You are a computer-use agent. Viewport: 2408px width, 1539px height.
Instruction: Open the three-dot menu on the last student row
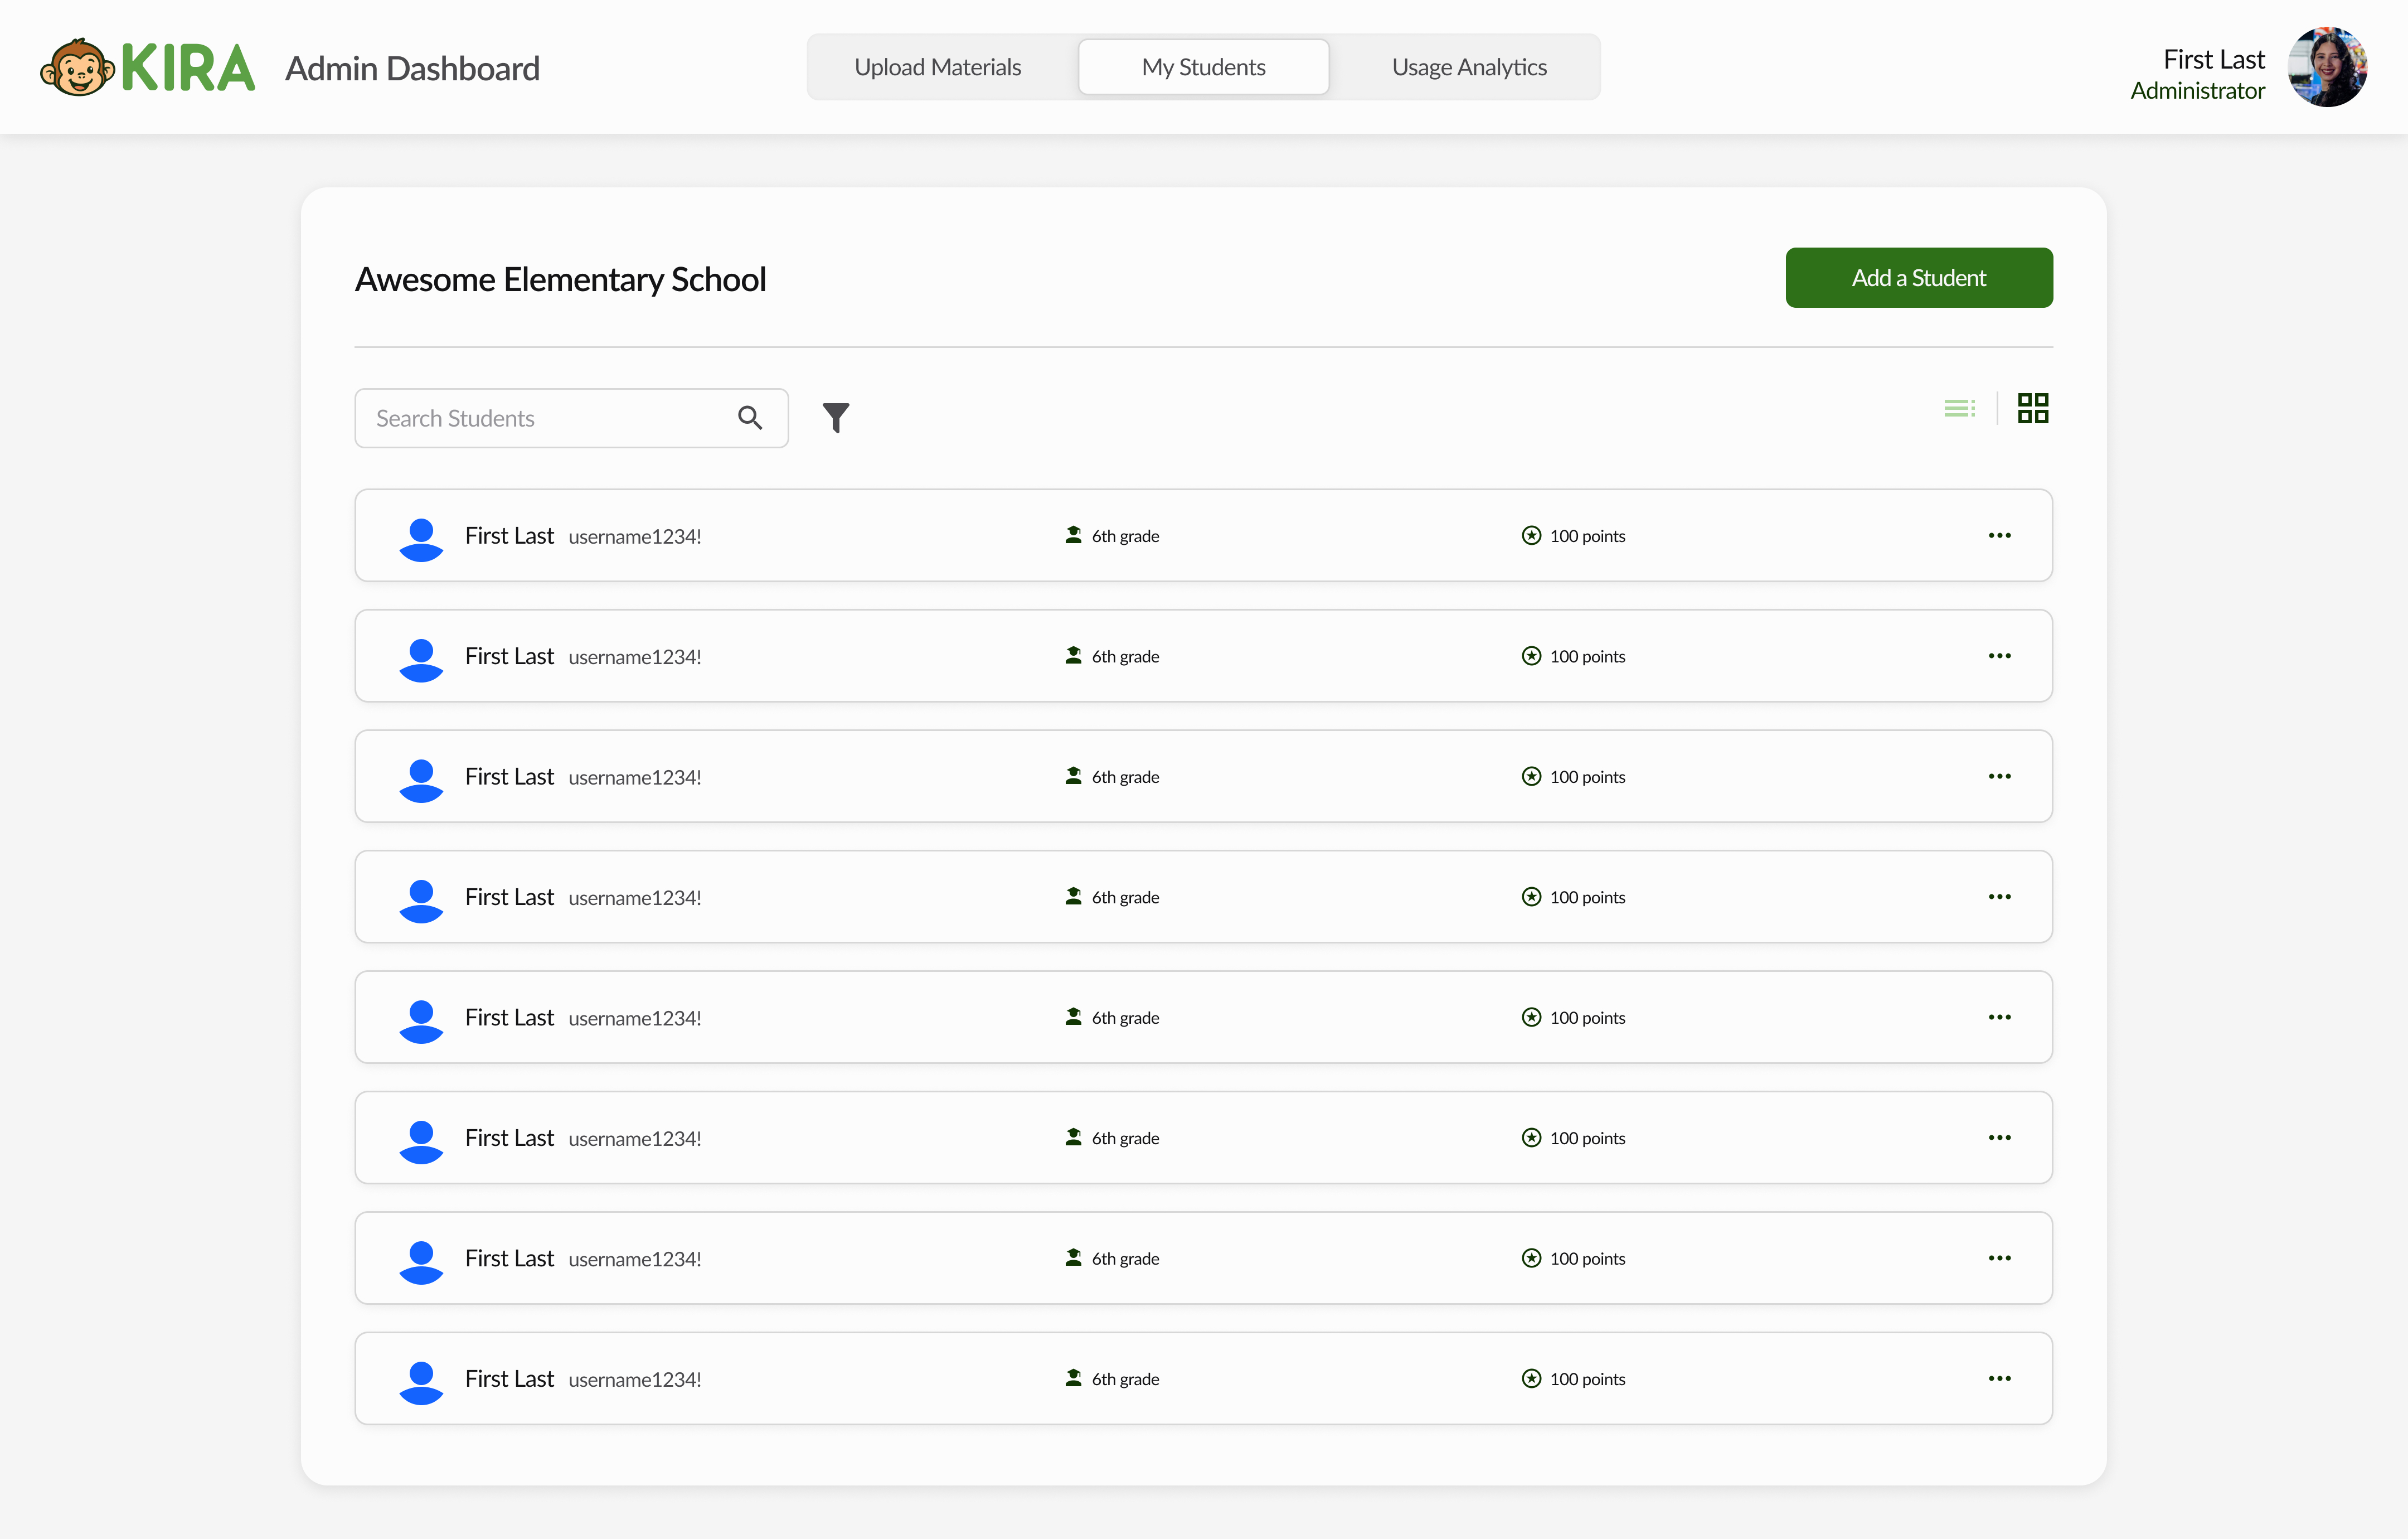[1999, 1378]
